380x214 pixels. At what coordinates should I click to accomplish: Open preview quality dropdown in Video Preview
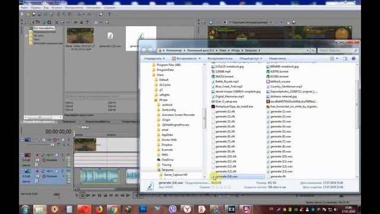[x=271, y=23]
